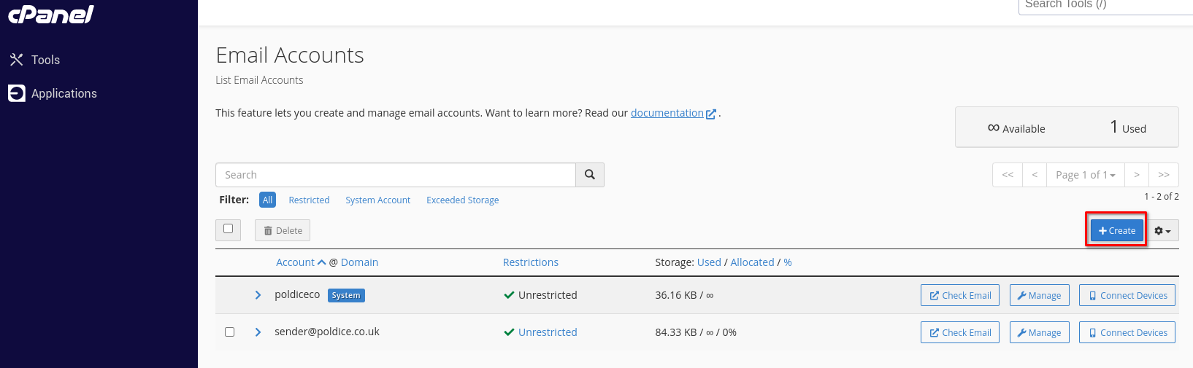This screenshot has height=368, width=1193.
Task: Expand the sender@poldice.co.uk account row
Action: tap(258, 332)
